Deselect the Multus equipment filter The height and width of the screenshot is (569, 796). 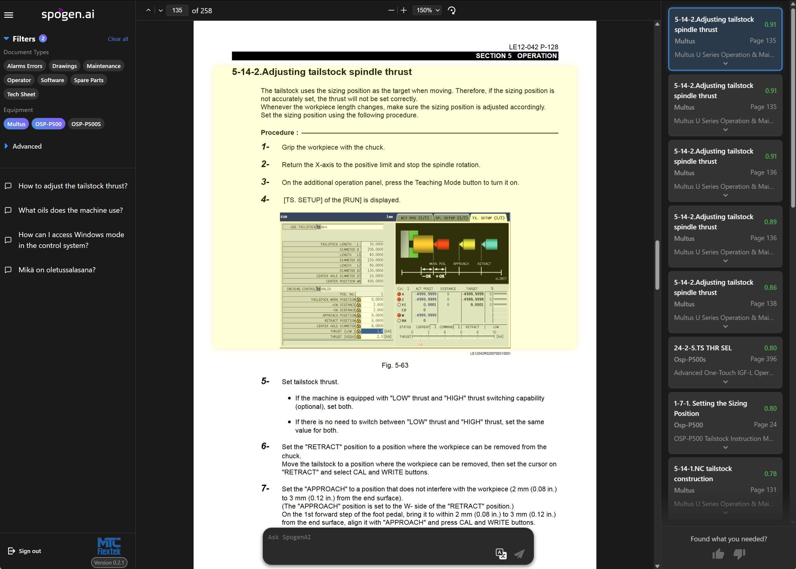point(16,124)
